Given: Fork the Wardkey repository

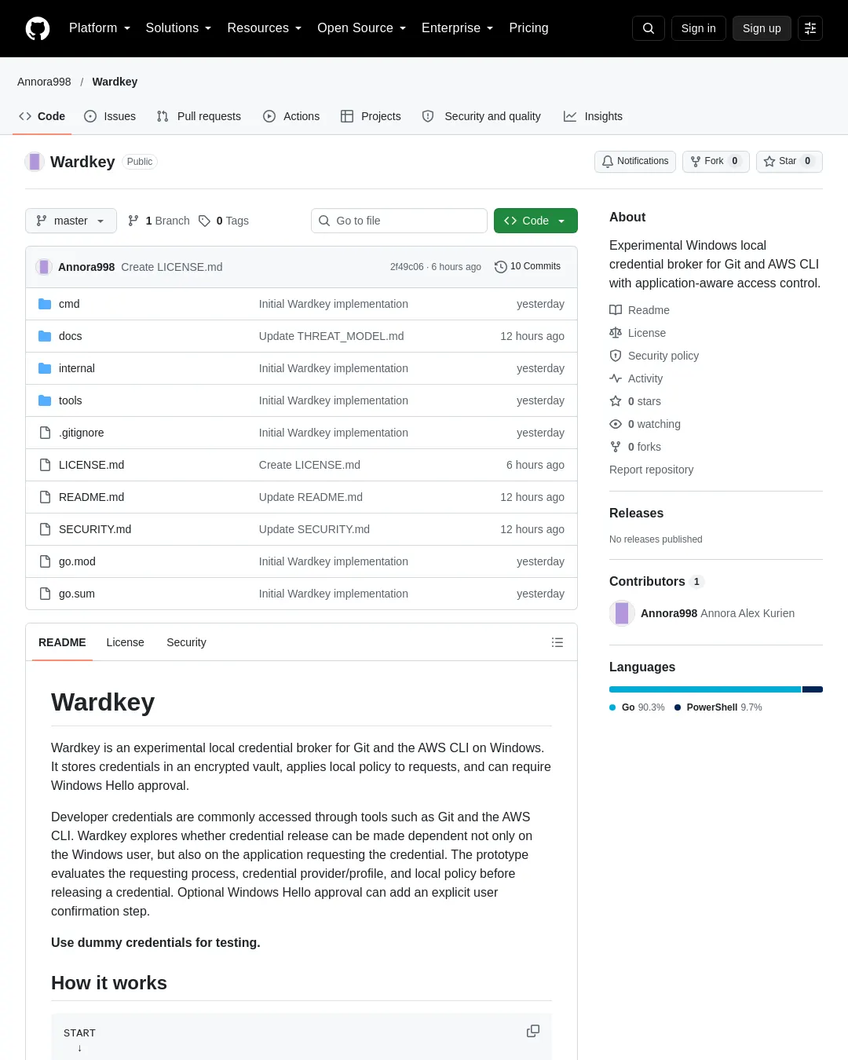Looking at the screenshot, I should coord(716,162).
